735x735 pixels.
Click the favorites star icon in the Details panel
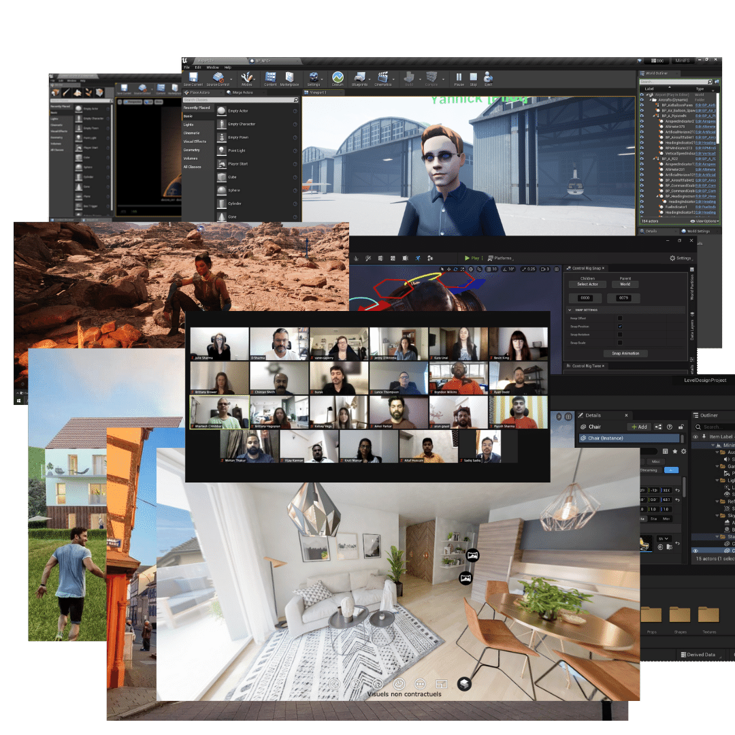[x=674, y=451]
